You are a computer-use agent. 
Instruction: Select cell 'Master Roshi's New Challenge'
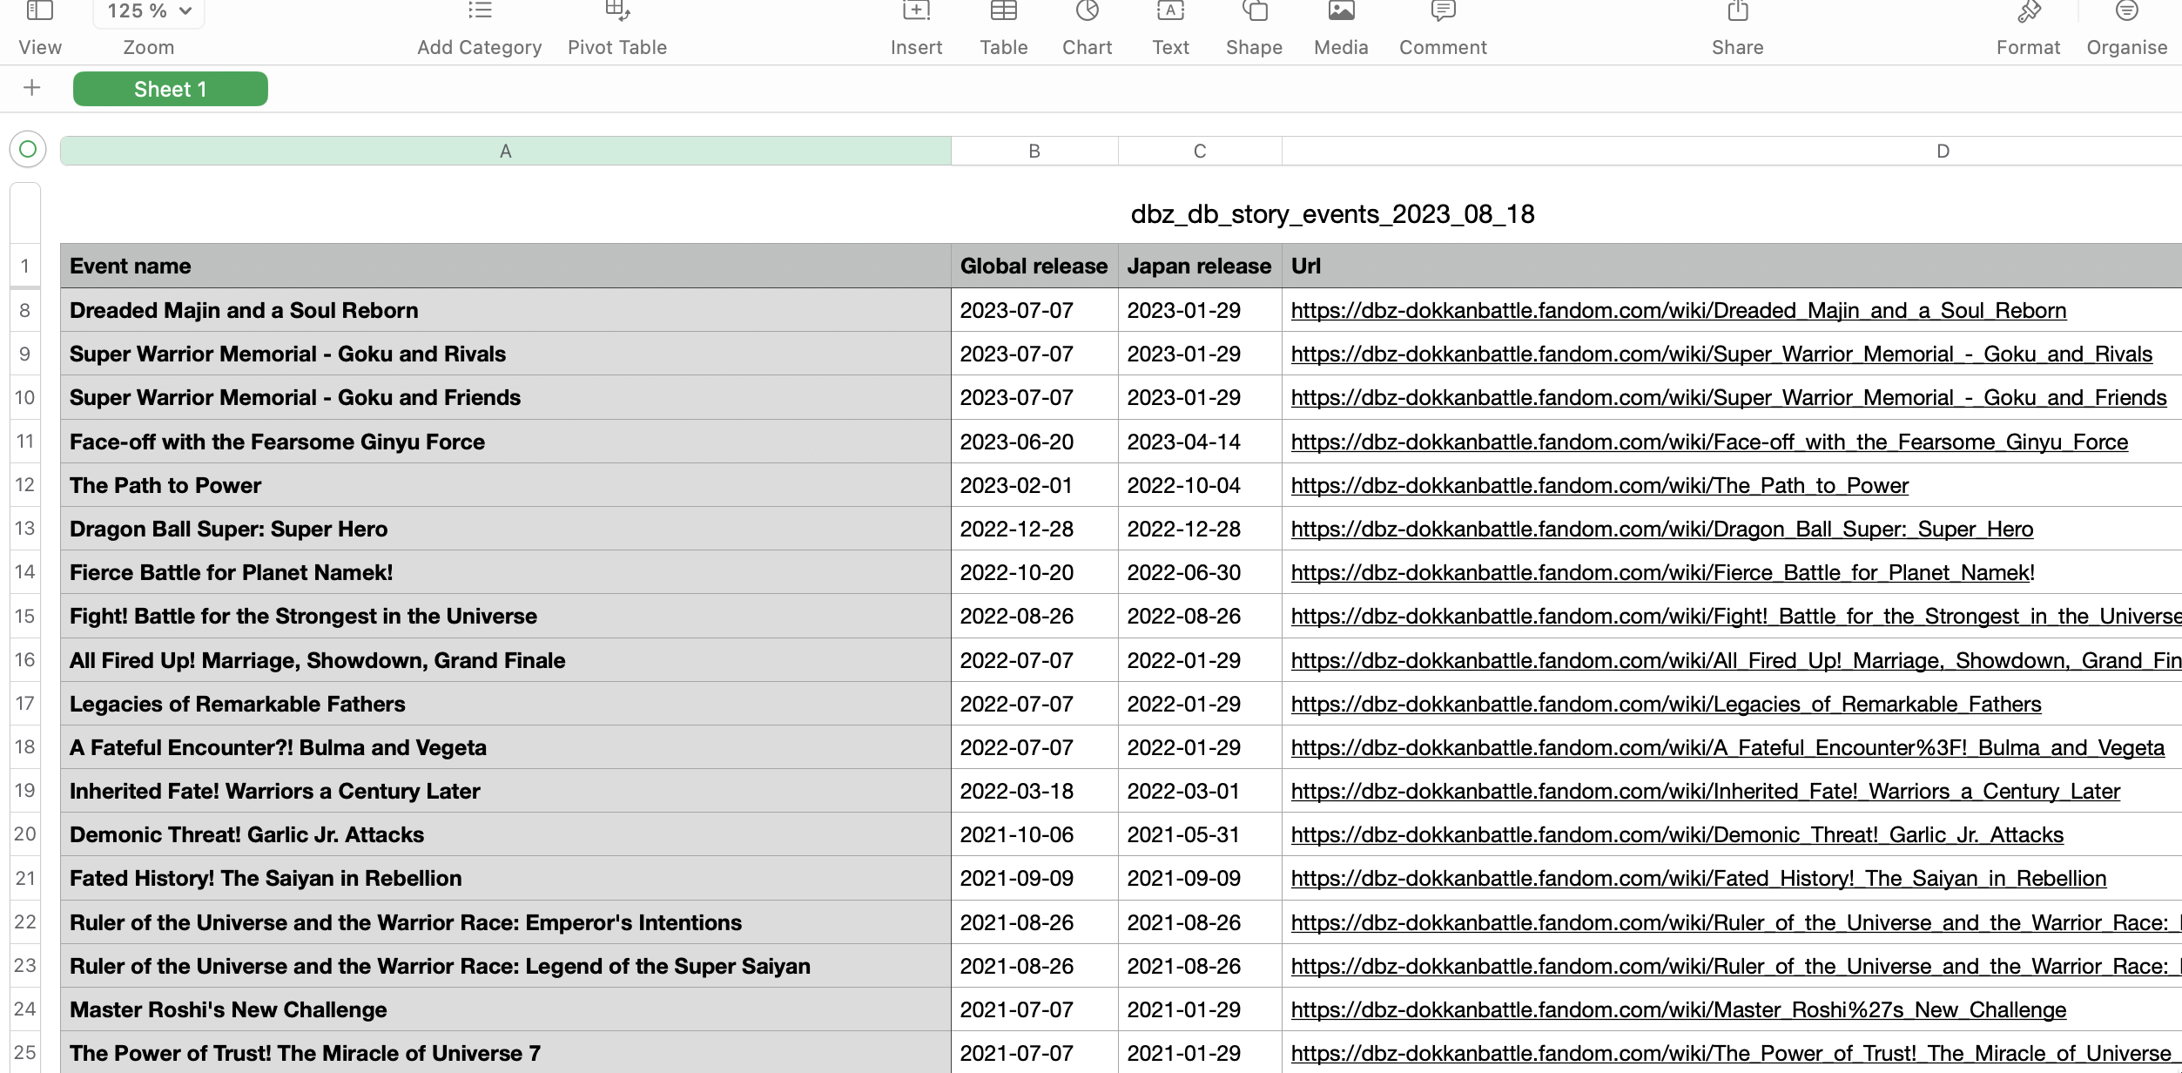(x=506, y=1009)
